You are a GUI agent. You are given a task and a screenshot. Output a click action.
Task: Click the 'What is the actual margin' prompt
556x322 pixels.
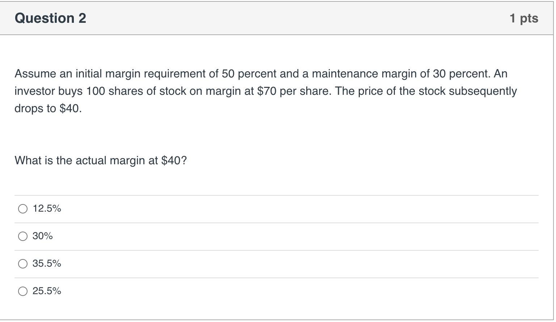pyautogui.click(x=101, y=160)
